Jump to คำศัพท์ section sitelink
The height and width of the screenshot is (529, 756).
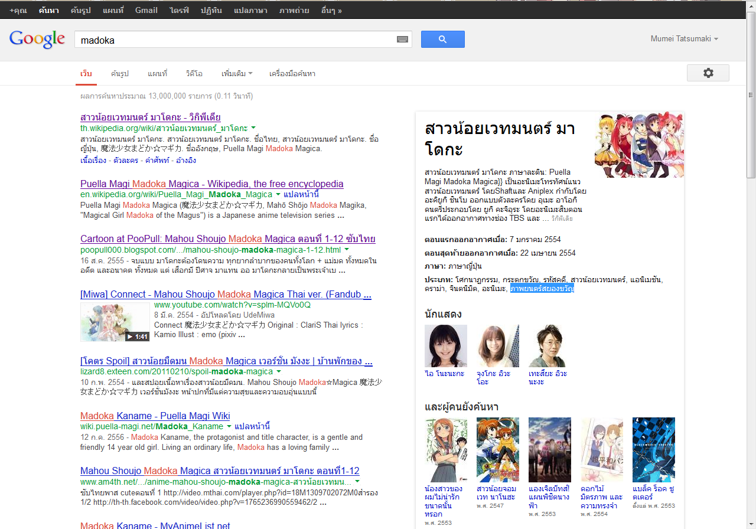[158, 161]
